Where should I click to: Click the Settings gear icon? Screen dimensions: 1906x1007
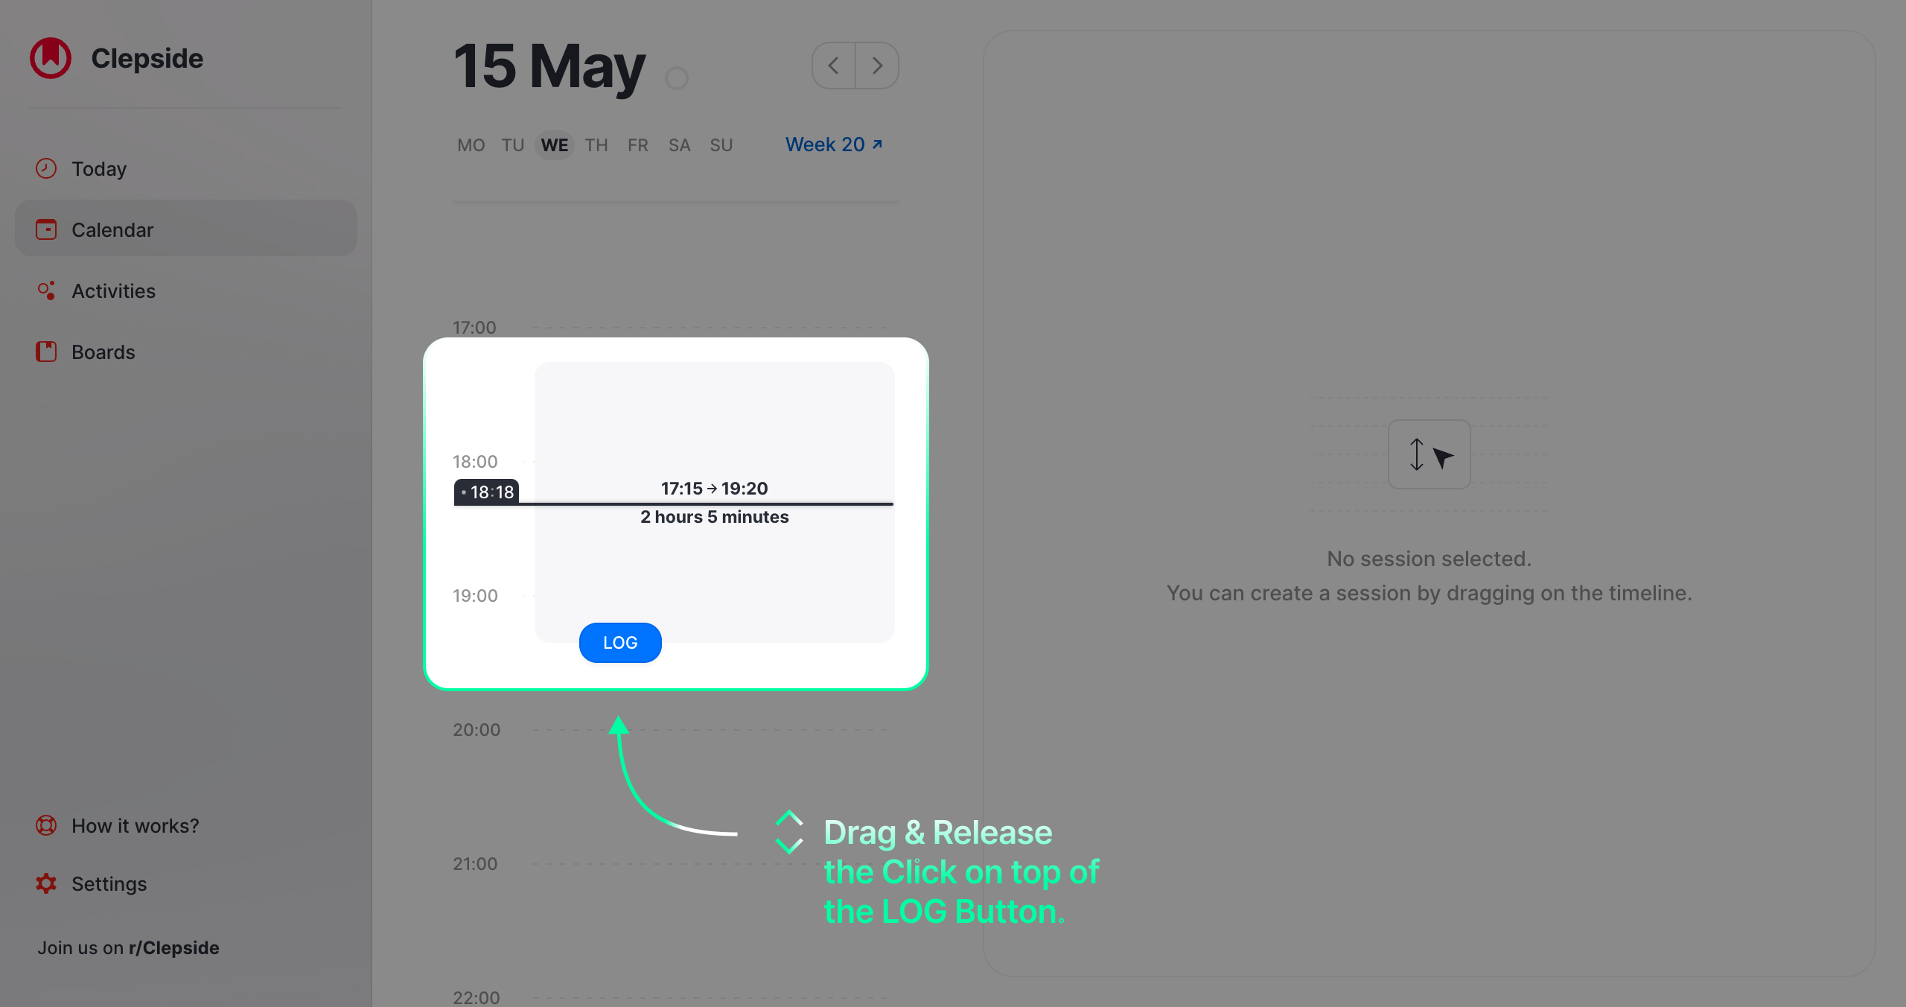point(47,882)
